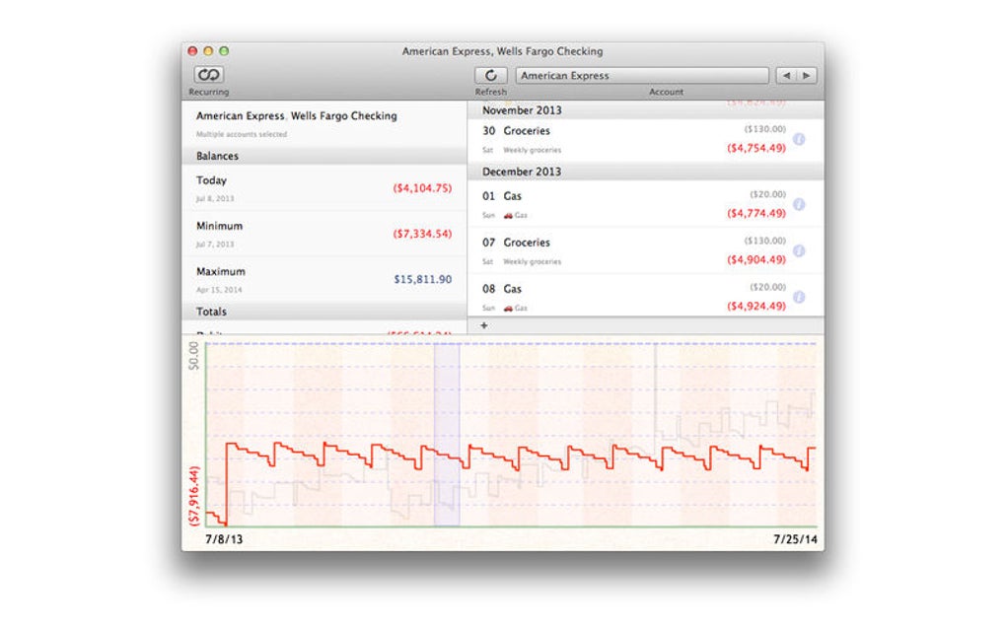Click the $15,811.90 maximum value

423,279
